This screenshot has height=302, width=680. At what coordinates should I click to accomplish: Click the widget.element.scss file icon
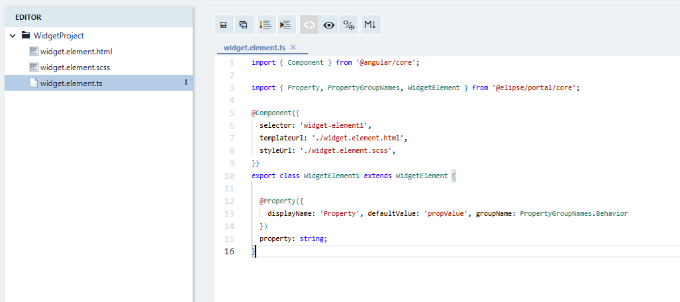(x=33, y=68)
